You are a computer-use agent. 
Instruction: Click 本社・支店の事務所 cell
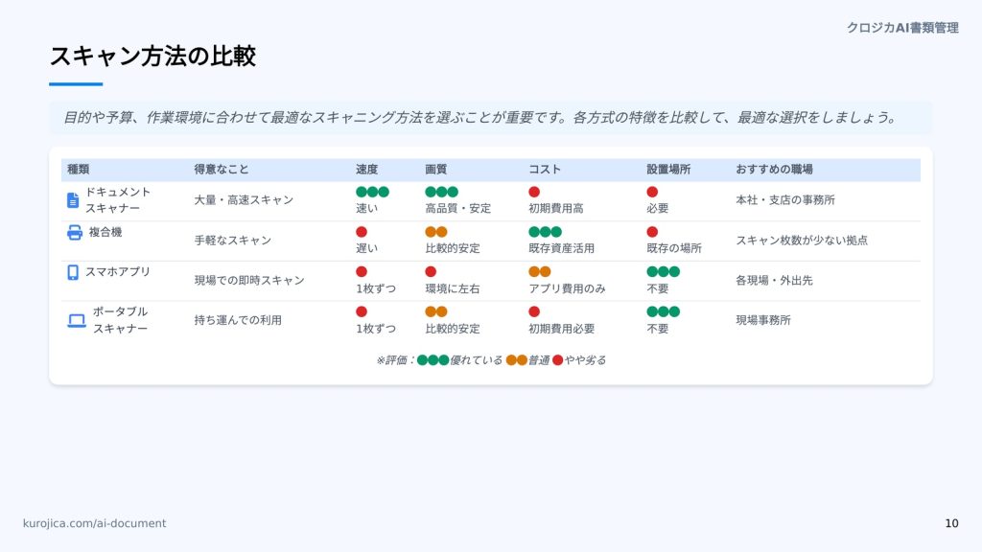(785, 200)
